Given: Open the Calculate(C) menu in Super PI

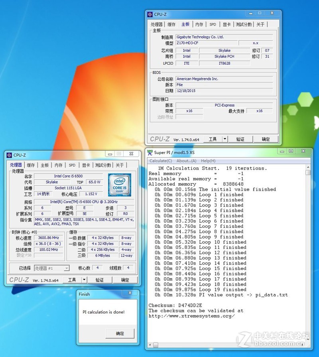Looking at the screenshot, I should click(161, 161).
